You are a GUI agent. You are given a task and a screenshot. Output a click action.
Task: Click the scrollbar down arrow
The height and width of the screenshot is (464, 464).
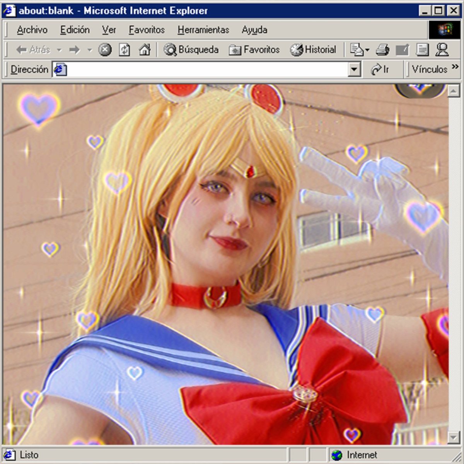pos(454,437)
